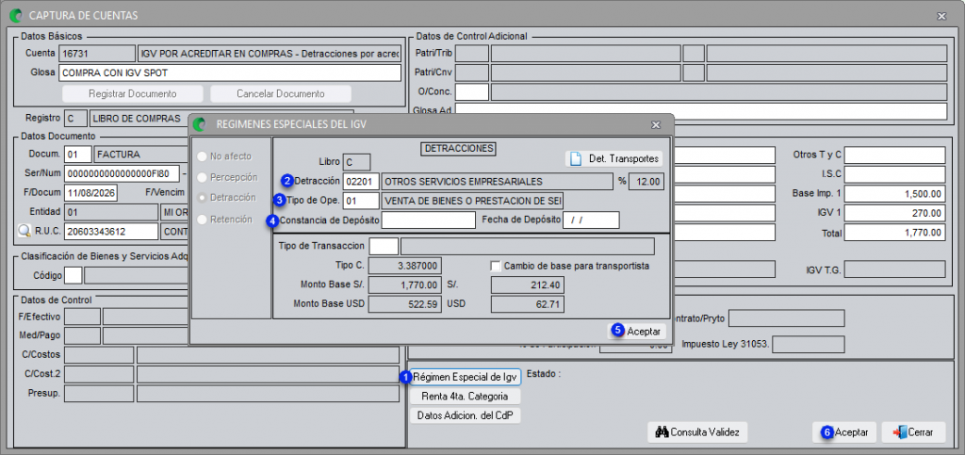Click Aceptar in the Captura de Cuentas window
965x455 pixels.
point(845,432)
